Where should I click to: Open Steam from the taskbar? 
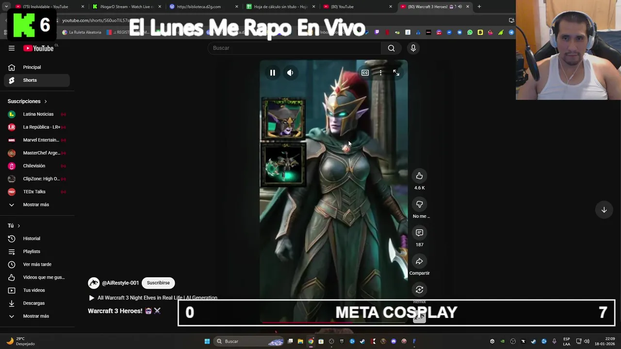coord(362,341)
